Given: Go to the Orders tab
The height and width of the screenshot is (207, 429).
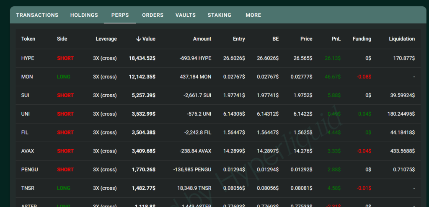Looking at the screenshot, I should (x=152, y=15).
